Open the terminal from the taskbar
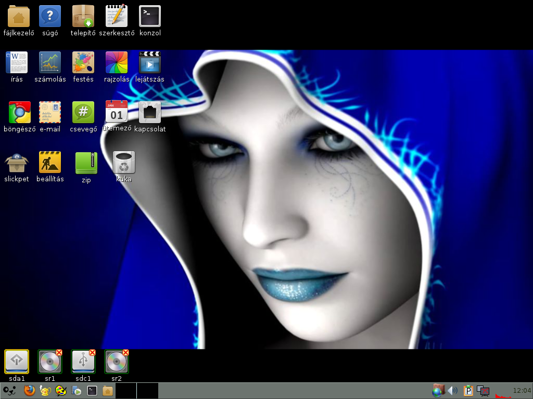Viewport: 533px width, 399px height. click(x=92, y=391)
